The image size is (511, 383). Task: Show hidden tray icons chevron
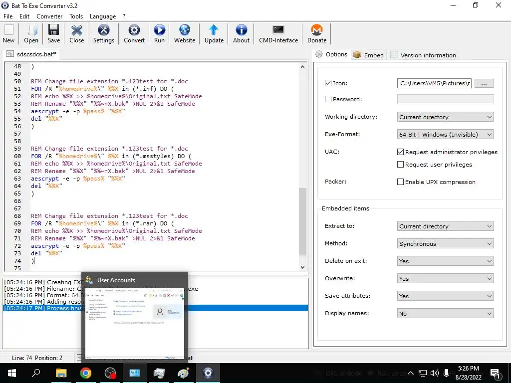point(411,373)
